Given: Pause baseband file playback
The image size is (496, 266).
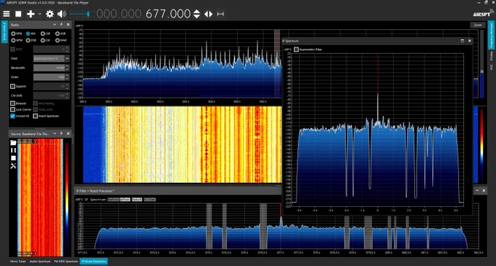Looking at the screenshot, I should click(x=13, y=150).
